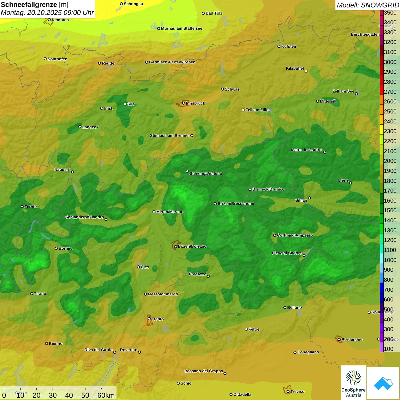
Task: Click the legend color swatch beside 3000
Action: (382, 60)
